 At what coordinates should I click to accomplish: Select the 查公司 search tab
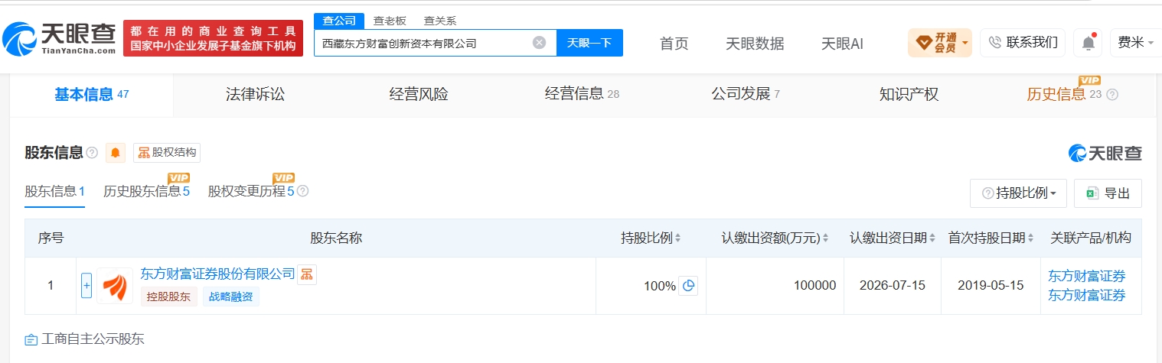click(x=338, y=21)
